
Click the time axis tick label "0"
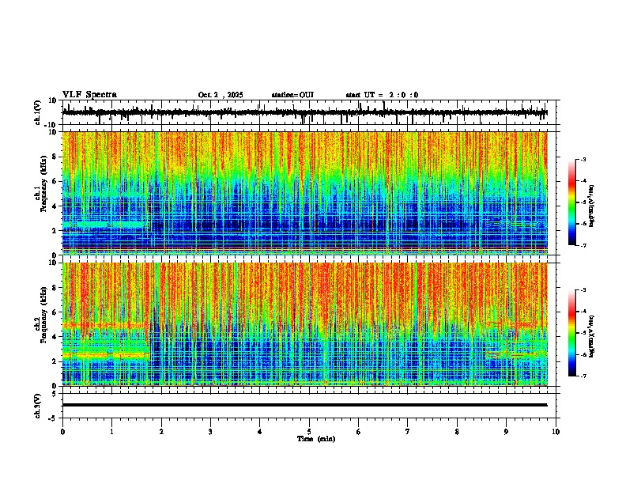click(x=62, y=432)
